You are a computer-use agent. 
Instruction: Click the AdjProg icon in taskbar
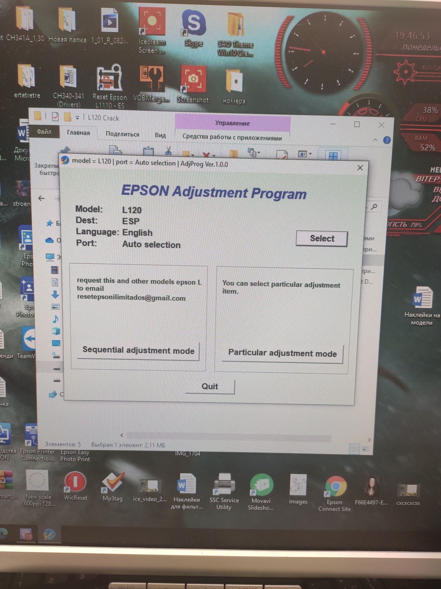[49, 534]
